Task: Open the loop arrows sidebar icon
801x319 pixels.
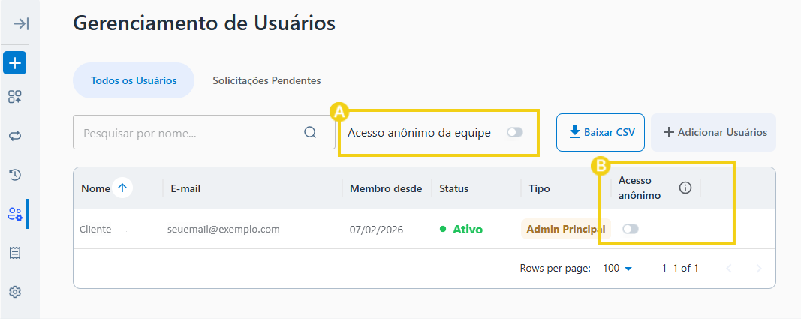Action: (x=15, y=136)
